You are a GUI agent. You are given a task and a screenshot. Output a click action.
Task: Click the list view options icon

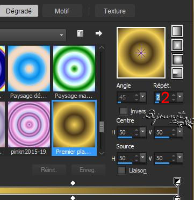click(80, 33)
